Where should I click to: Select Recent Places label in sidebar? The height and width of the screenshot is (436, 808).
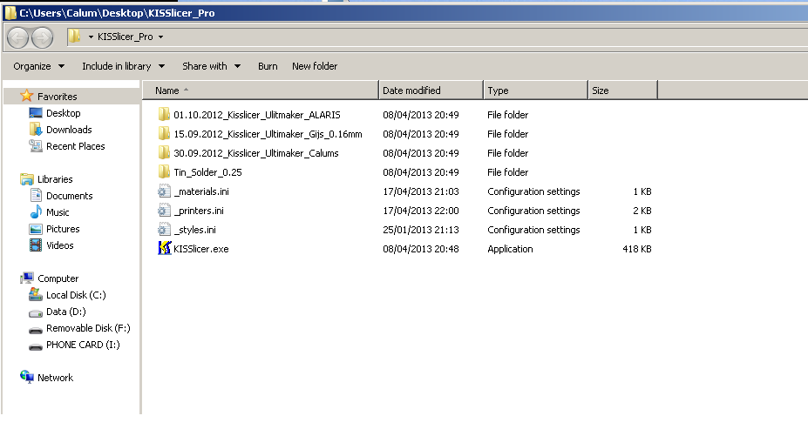tap(75, 146)
